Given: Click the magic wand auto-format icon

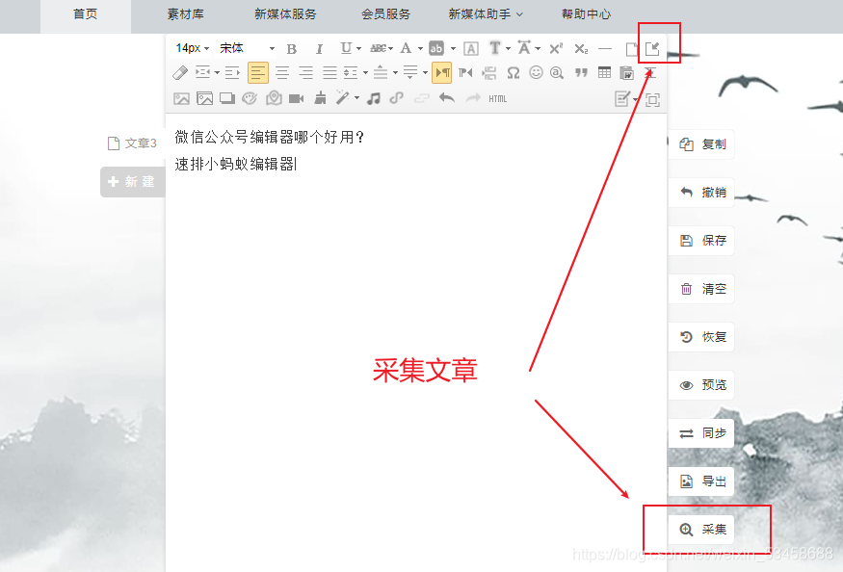Looking at the screenshot, I should point(342,98).
